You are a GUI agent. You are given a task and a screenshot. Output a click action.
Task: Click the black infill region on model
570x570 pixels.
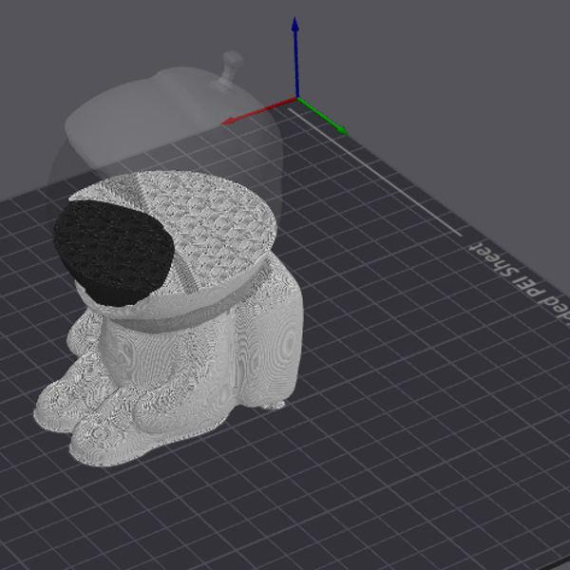113,253
